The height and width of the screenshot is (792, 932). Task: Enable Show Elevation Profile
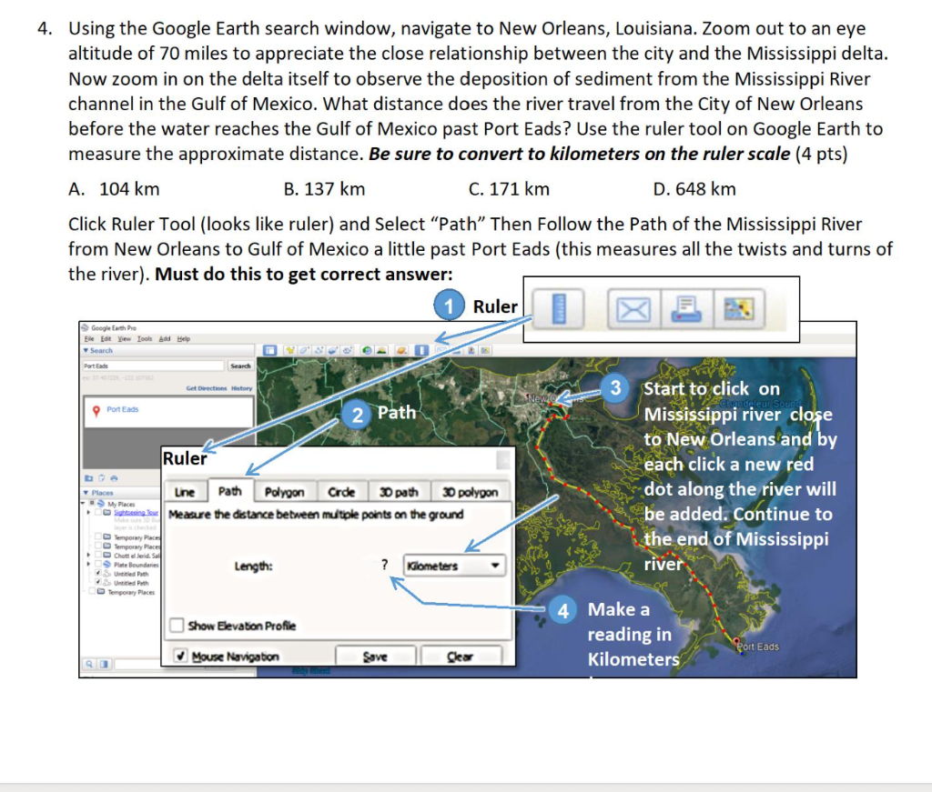[176, 626]
